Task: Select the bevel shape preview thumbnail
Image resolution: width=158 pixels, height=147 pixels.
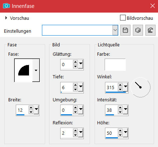Action: click(x=24, y=70)
